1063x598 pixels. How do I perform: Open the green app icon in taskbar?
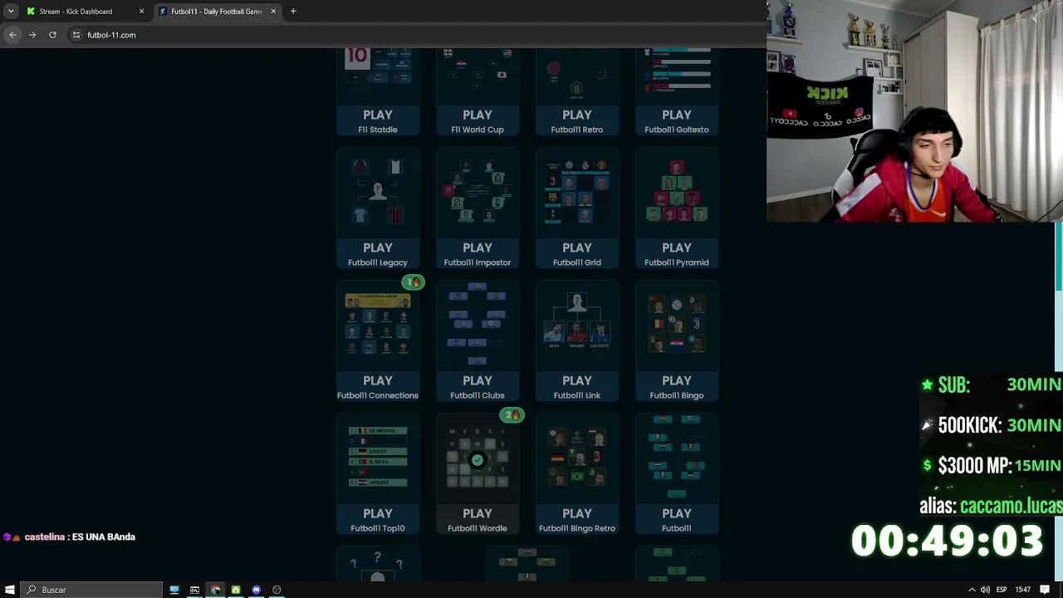coord(236,590)
